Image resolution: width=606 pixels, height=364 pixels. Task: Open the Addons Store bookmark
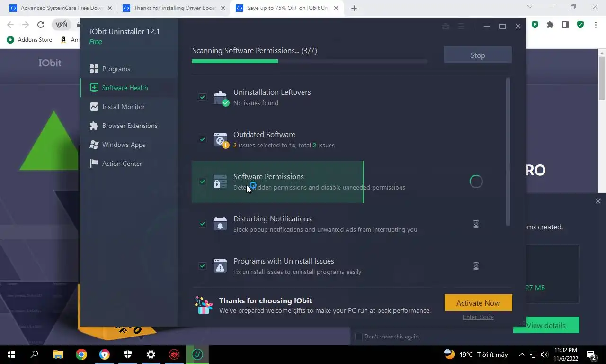pos(29,40)
